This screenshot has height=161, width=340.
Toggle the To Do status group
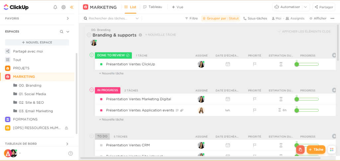[92, 136]
